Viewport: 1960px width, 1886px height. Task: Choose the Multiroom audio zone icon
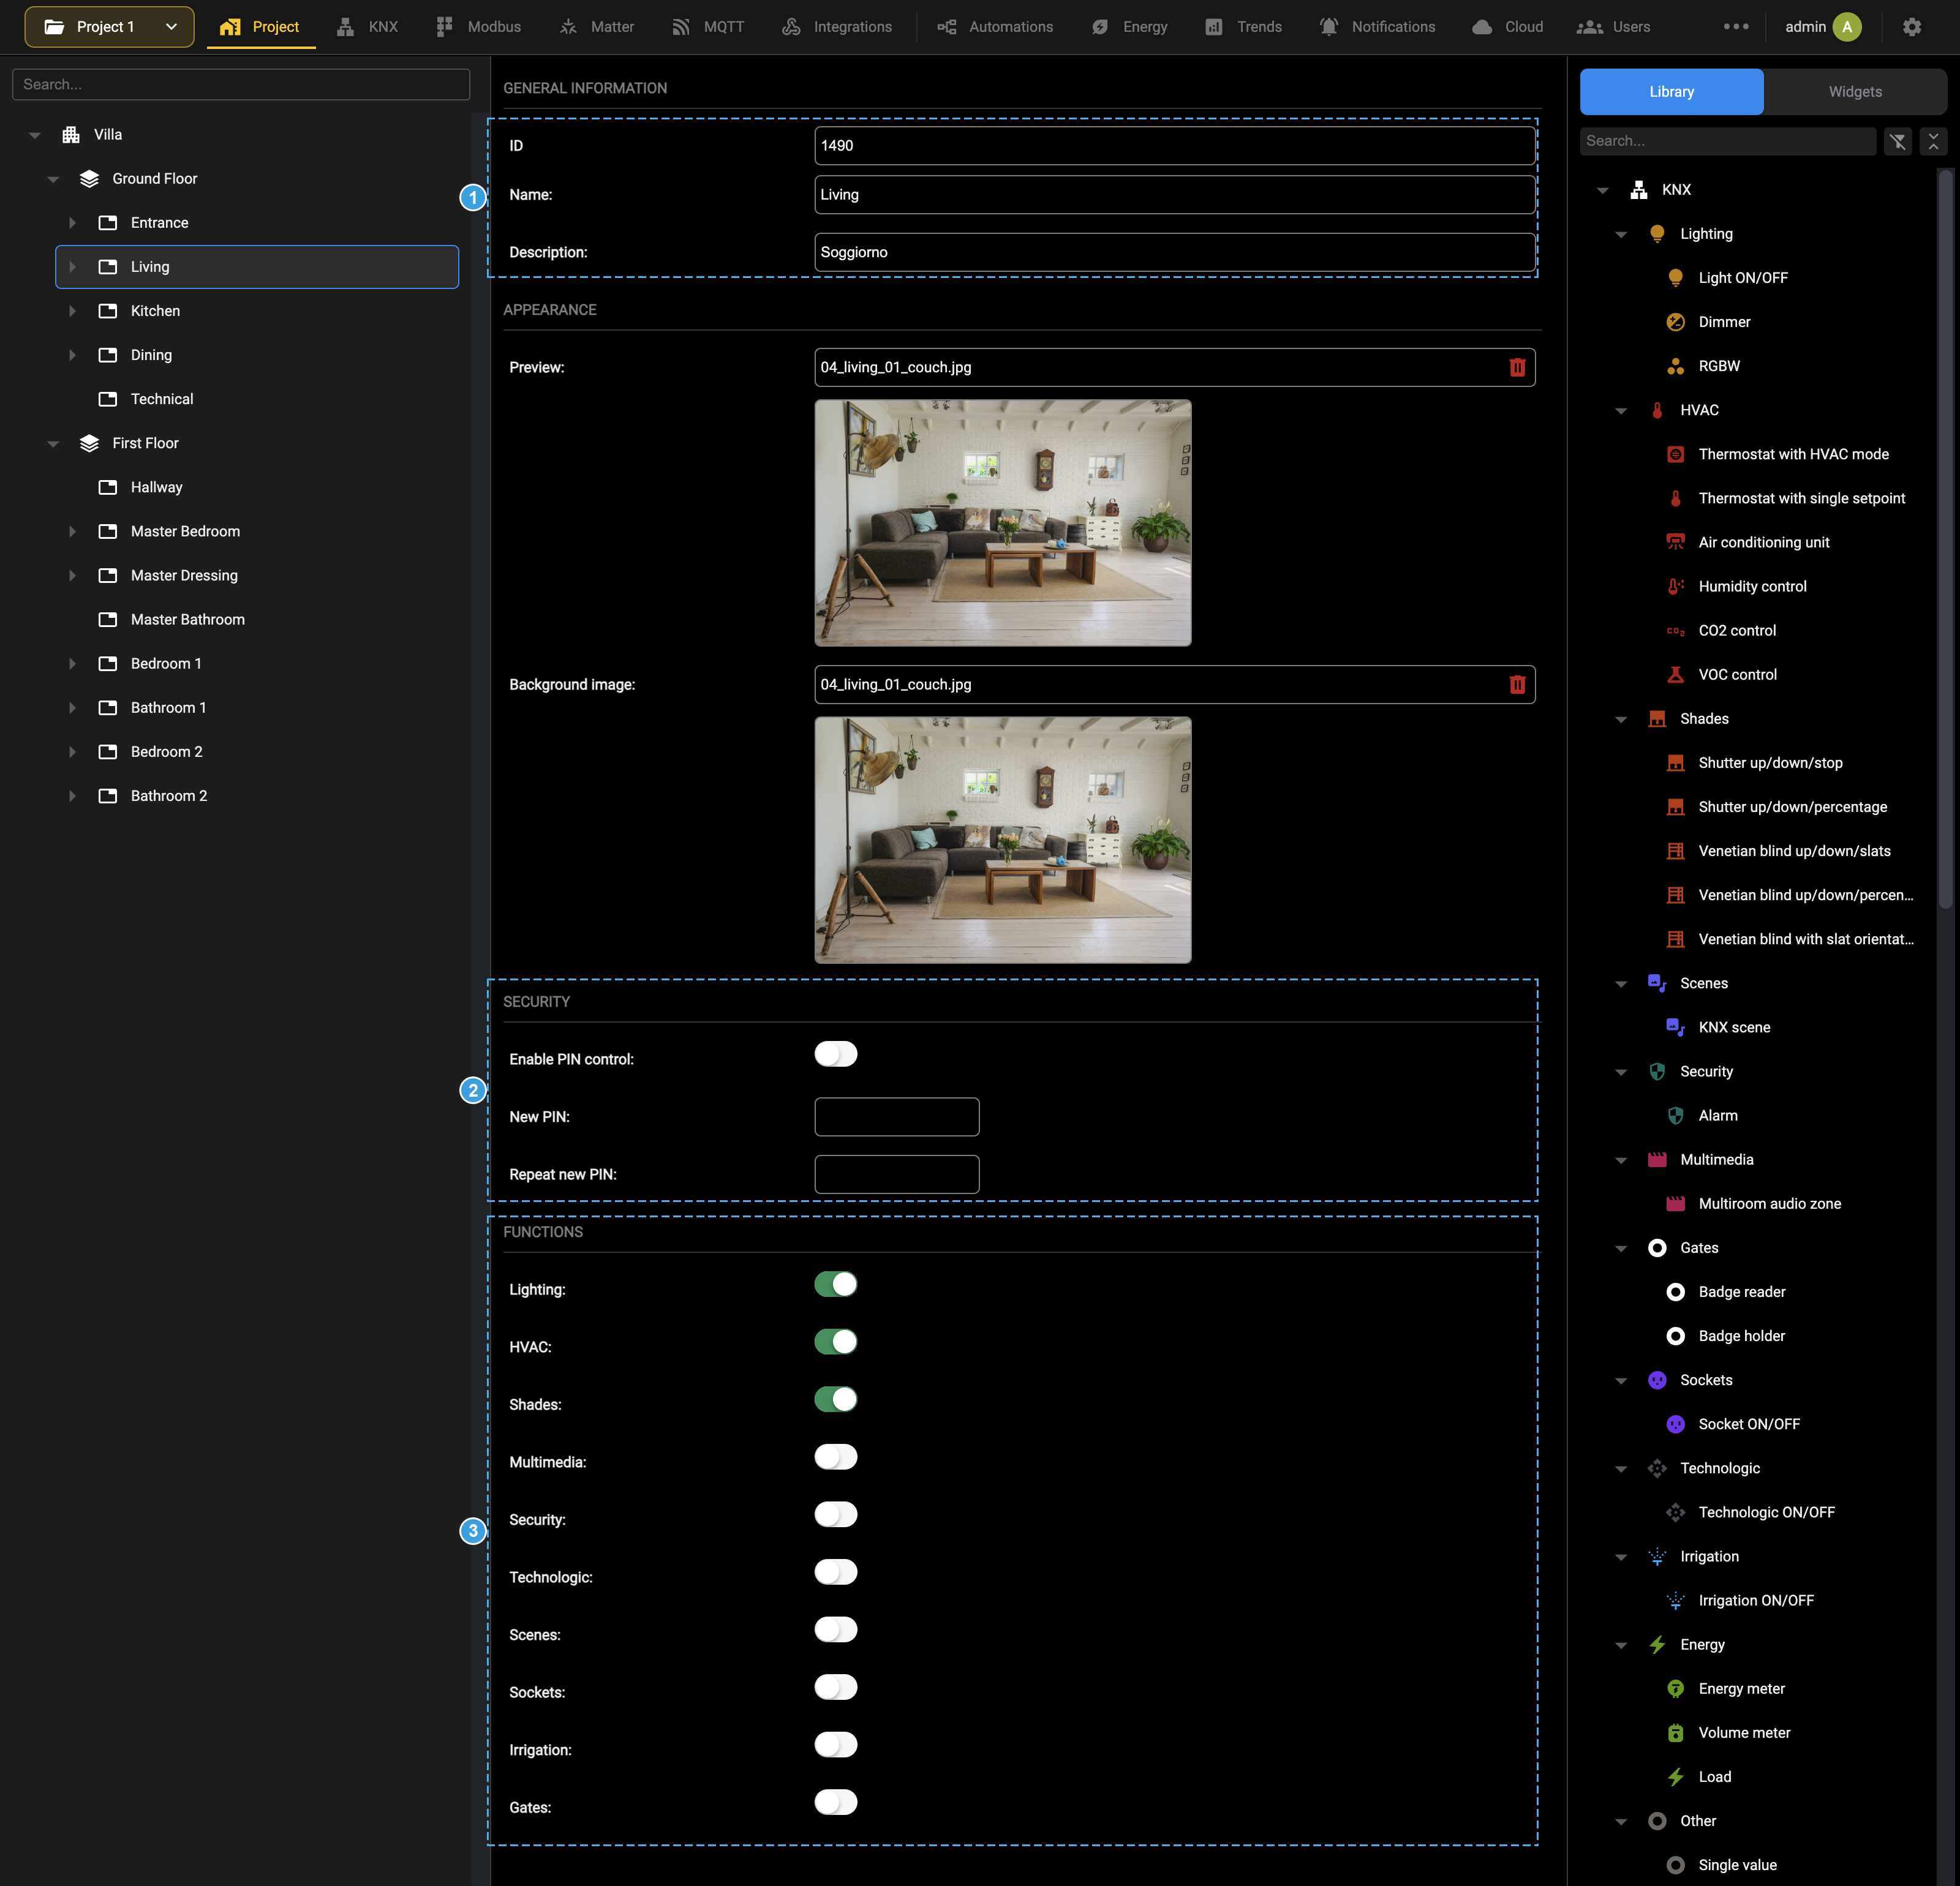pos(1675,1203)
